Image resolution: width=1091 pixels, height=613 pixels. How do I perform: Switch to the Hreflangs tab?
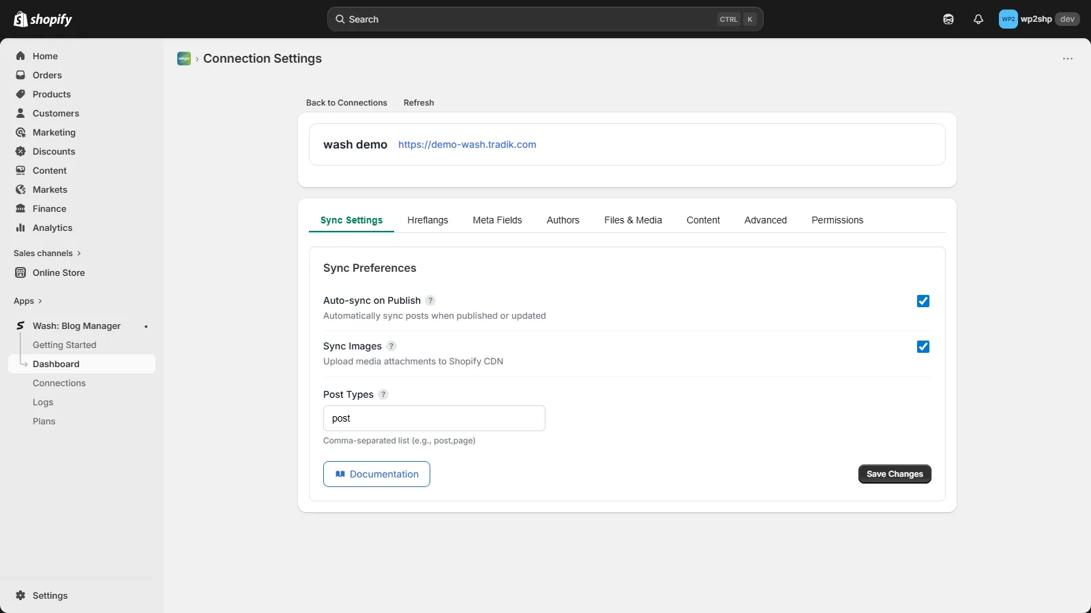[x=428, y=220]
